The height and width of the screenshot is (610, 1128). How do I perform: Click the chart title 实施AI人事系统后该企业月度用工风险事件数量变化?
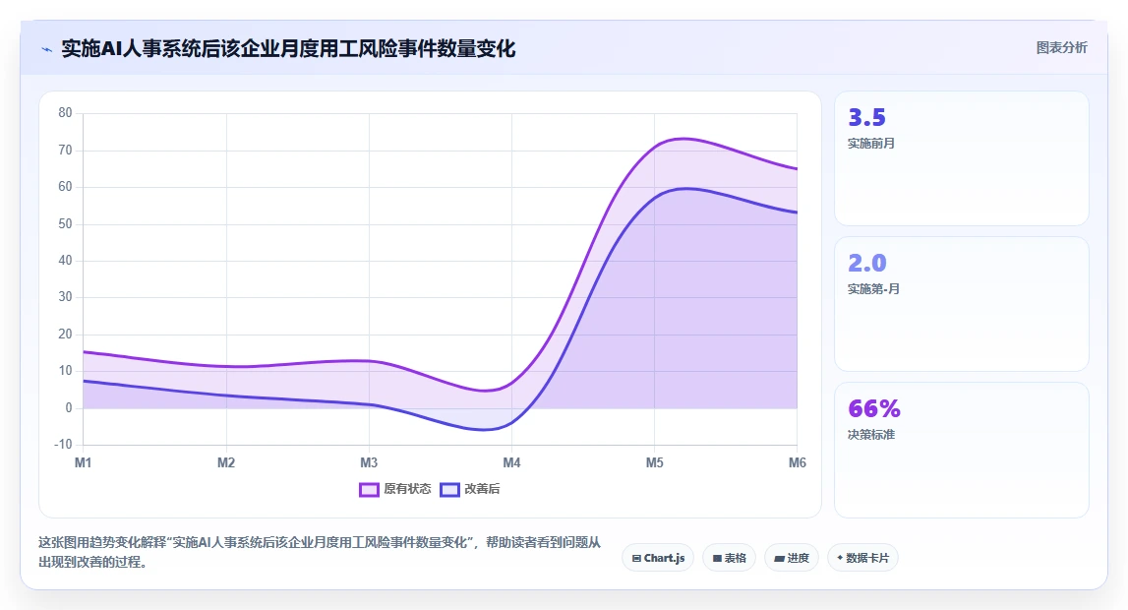pyautogui.click(x=288, y=49)
